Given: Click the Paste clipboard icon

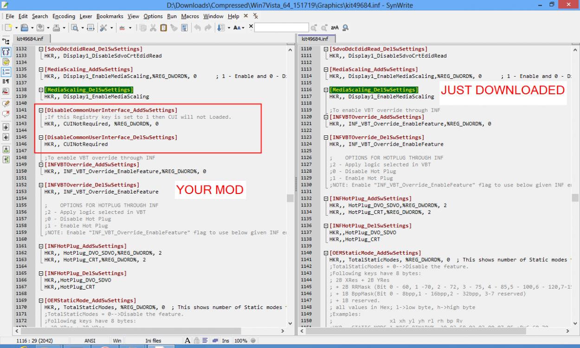Looking at the screenshot, I should point(163,28).
